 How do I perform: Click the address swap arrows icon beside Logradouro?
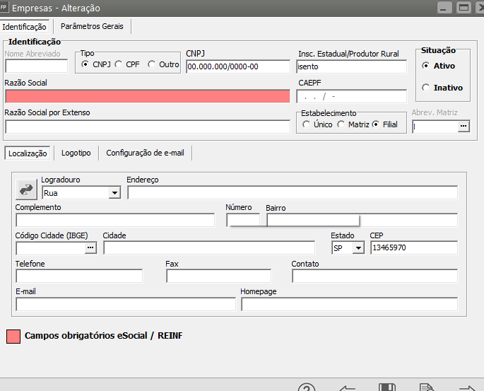click(27, 189)
